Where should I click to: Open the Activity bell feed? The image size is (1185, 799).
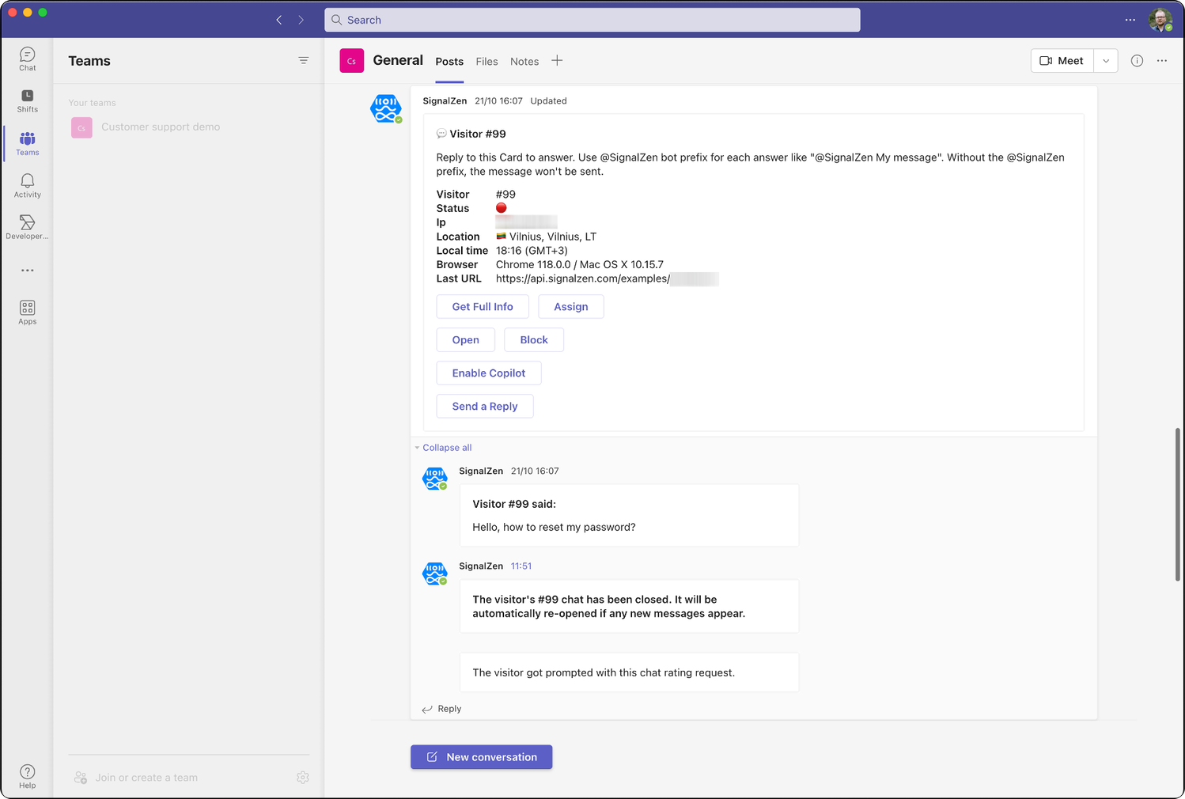point(28,186)
